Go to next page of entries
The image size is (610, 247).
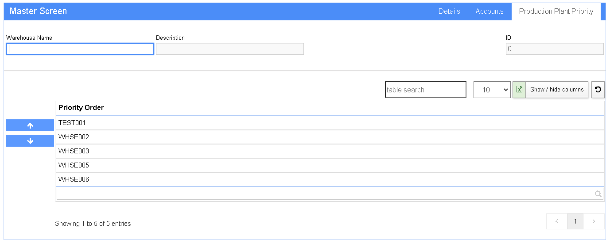594,221
